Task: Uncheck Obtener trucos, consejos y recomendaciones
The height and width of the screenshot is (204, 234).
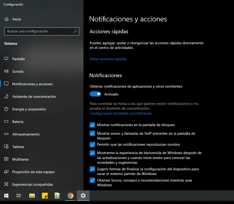Action: coord(92,180)
